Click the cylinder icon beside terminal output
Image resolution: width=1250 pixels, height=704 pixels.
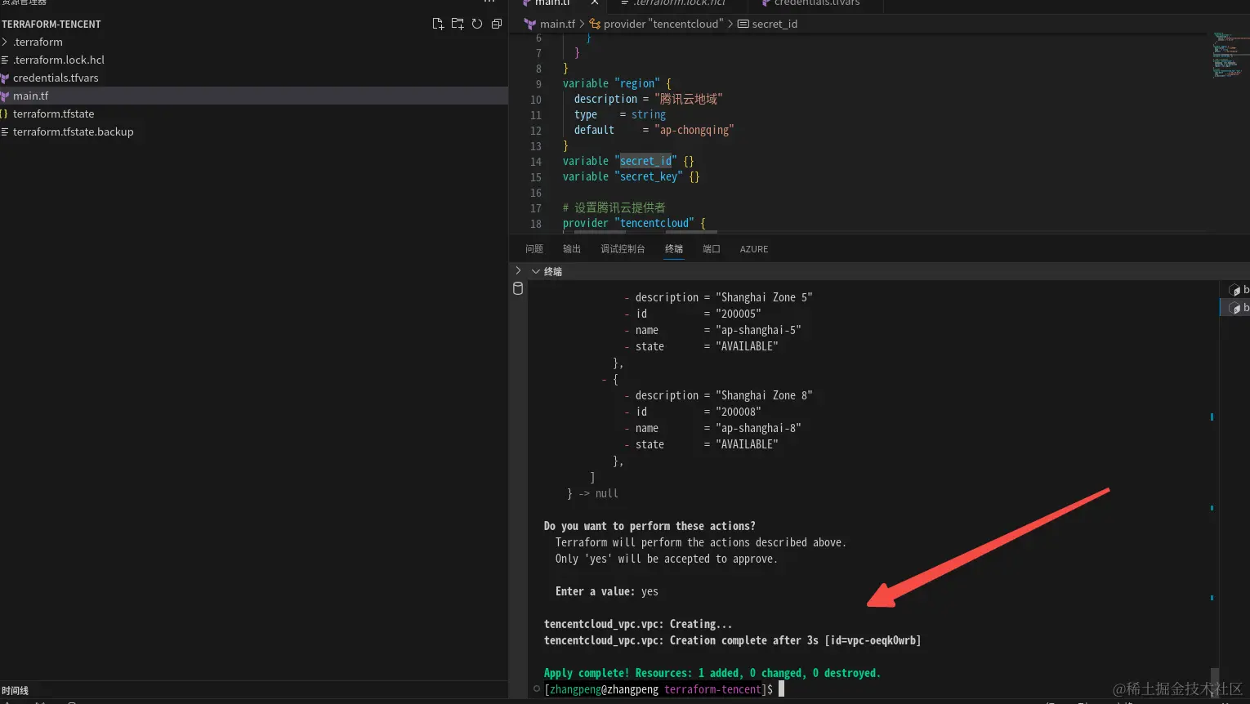[518, 288]
